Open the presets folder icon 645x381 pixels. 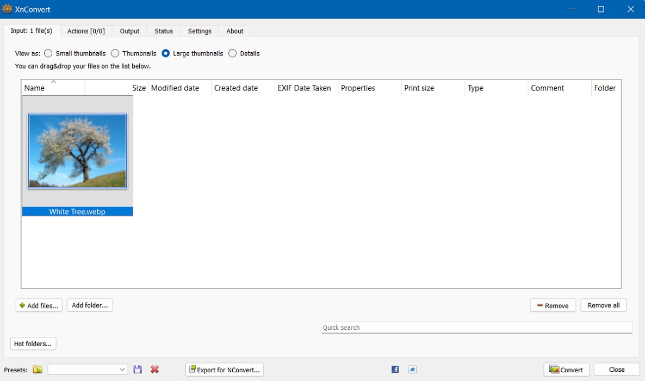click(37, 369)
